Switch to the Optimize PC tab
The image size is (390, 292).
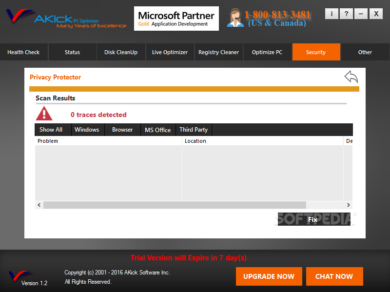pos(267,52)
